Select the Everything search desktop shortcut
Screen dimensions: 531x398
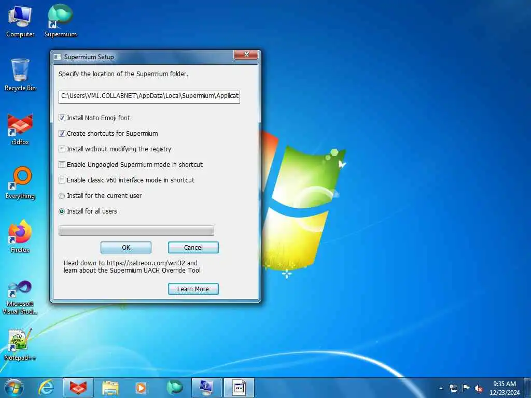20,183
